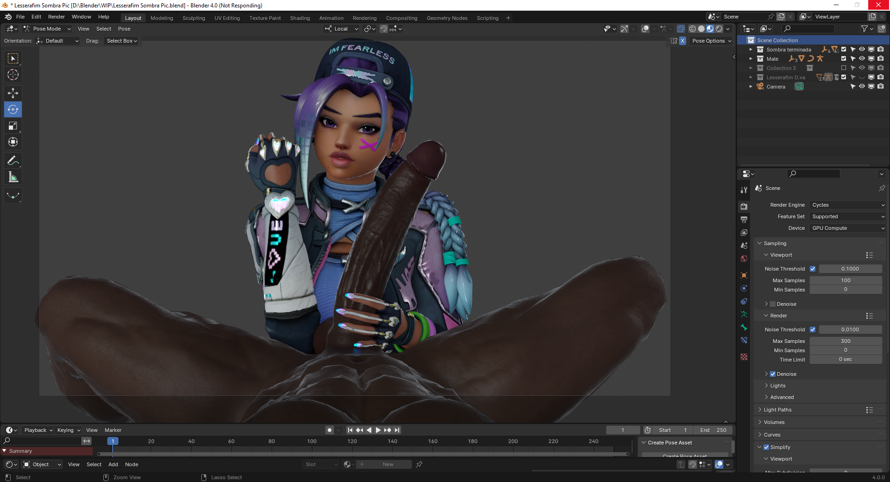The image size is (890, 482).
Task: Open the Device GPU Compute dropdown
Action: [847, 228]
